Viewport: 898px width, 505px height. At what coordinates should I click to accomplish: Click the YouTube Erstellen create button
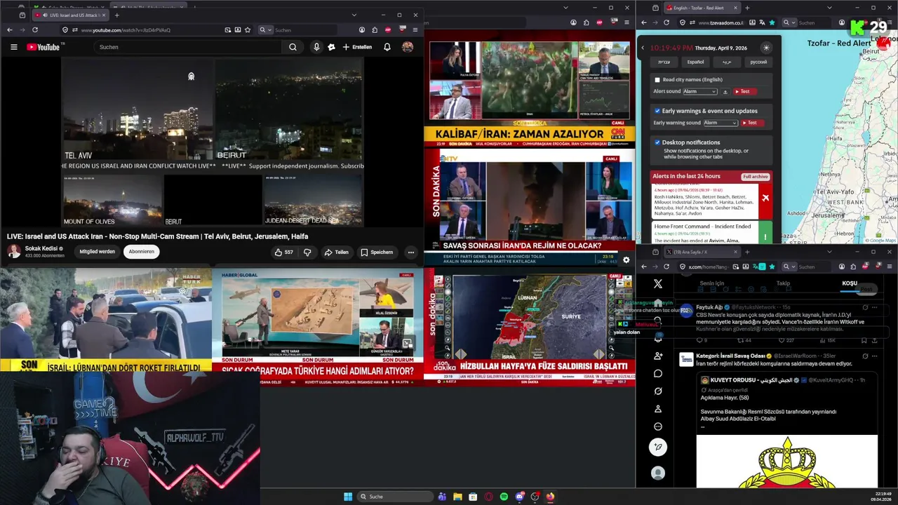357,47
